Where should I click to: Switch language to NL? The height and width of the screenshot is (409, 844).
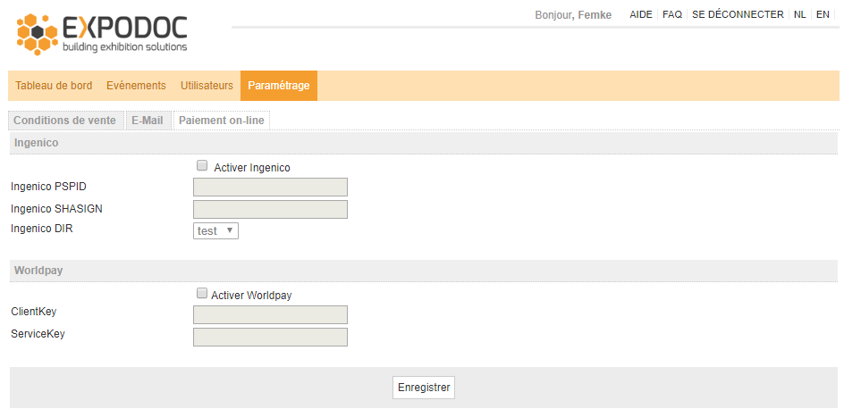tap(800, 14)
